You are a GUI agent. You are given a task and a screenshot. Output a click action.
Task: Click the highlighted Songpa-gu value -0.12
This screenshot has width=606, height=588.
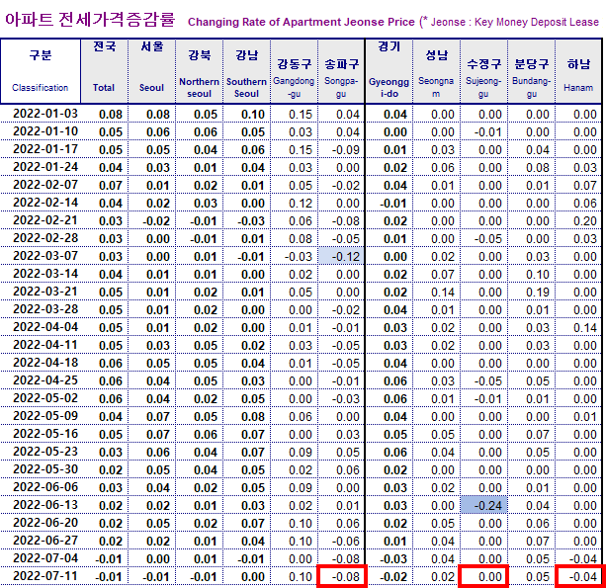click(x=341, y=256)
